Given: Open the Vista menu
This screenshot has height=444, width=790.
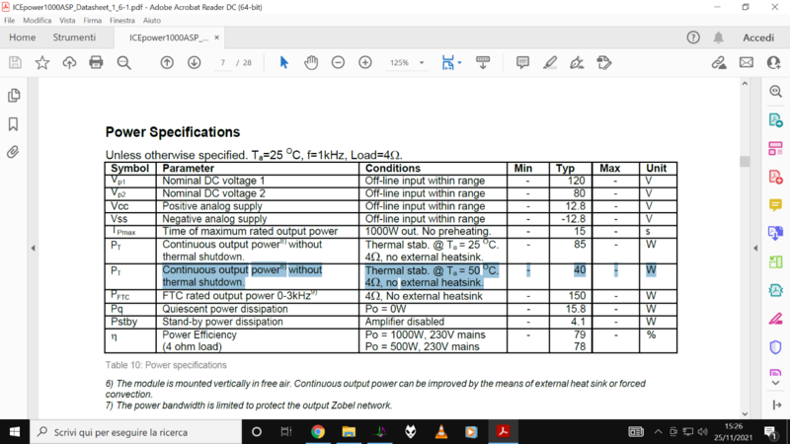Looking at the screenshot, I should pyautogui.click(x=67, y=21).
